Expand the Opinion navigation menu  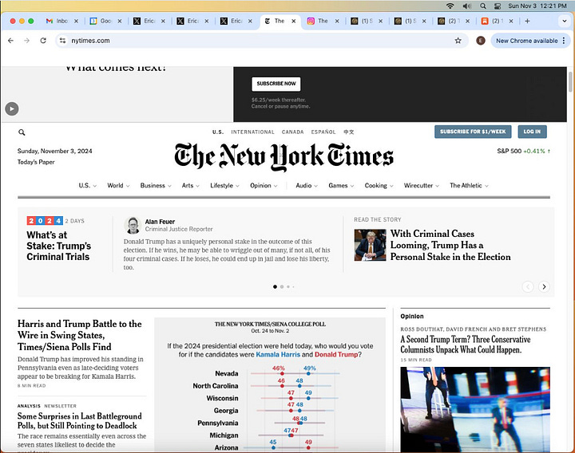click(264, 186)
